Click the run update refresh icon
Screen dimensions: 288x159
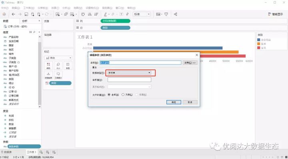click(47, 14)
